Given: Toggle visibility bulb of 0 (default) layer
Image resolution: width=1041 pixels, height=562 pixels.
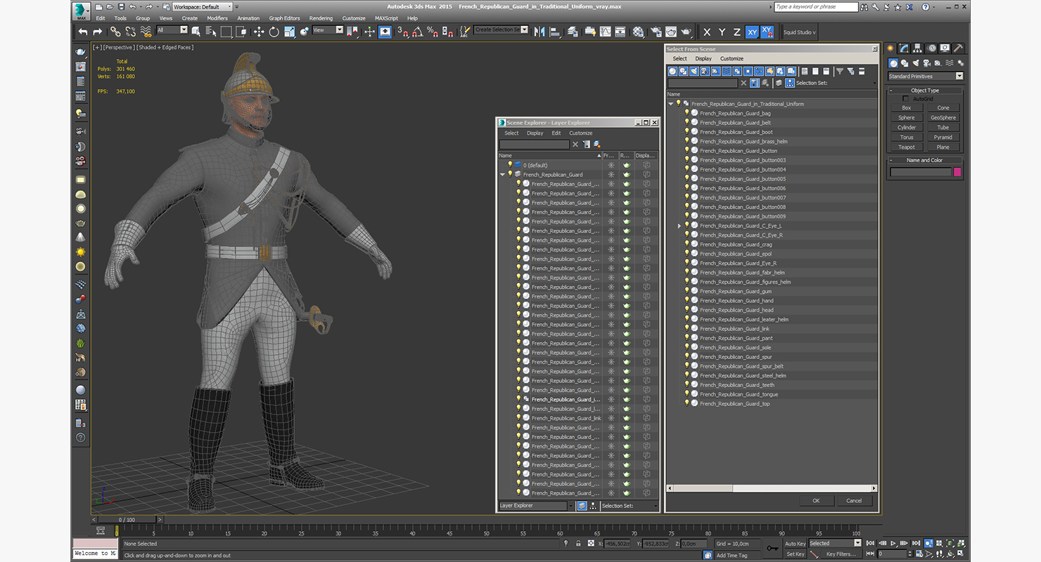Looking at the screenshot, I should [x=510, y=165].
